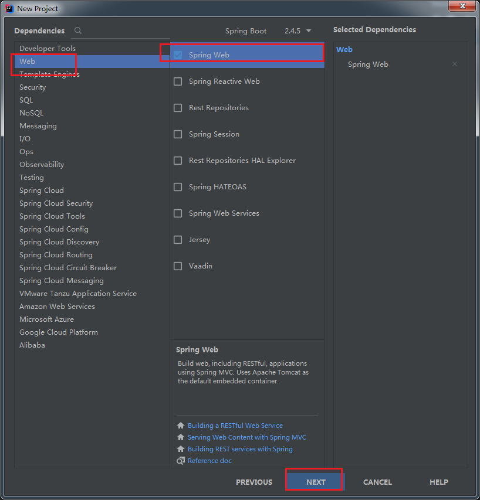Click Spring Web under Selected Dependencies
Viewport: 480px width, 500px height.
point(368,64)
